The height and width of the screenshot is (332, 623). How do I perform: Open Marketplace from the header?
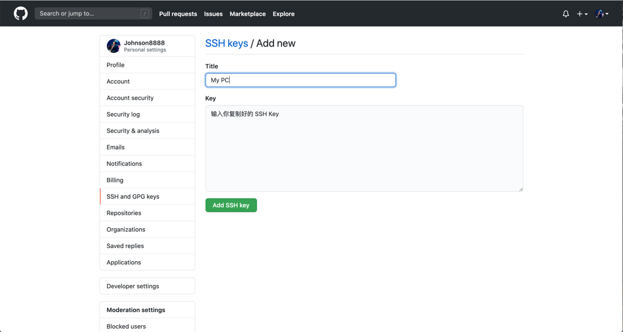pyautogui.click(x=247, y=14)
